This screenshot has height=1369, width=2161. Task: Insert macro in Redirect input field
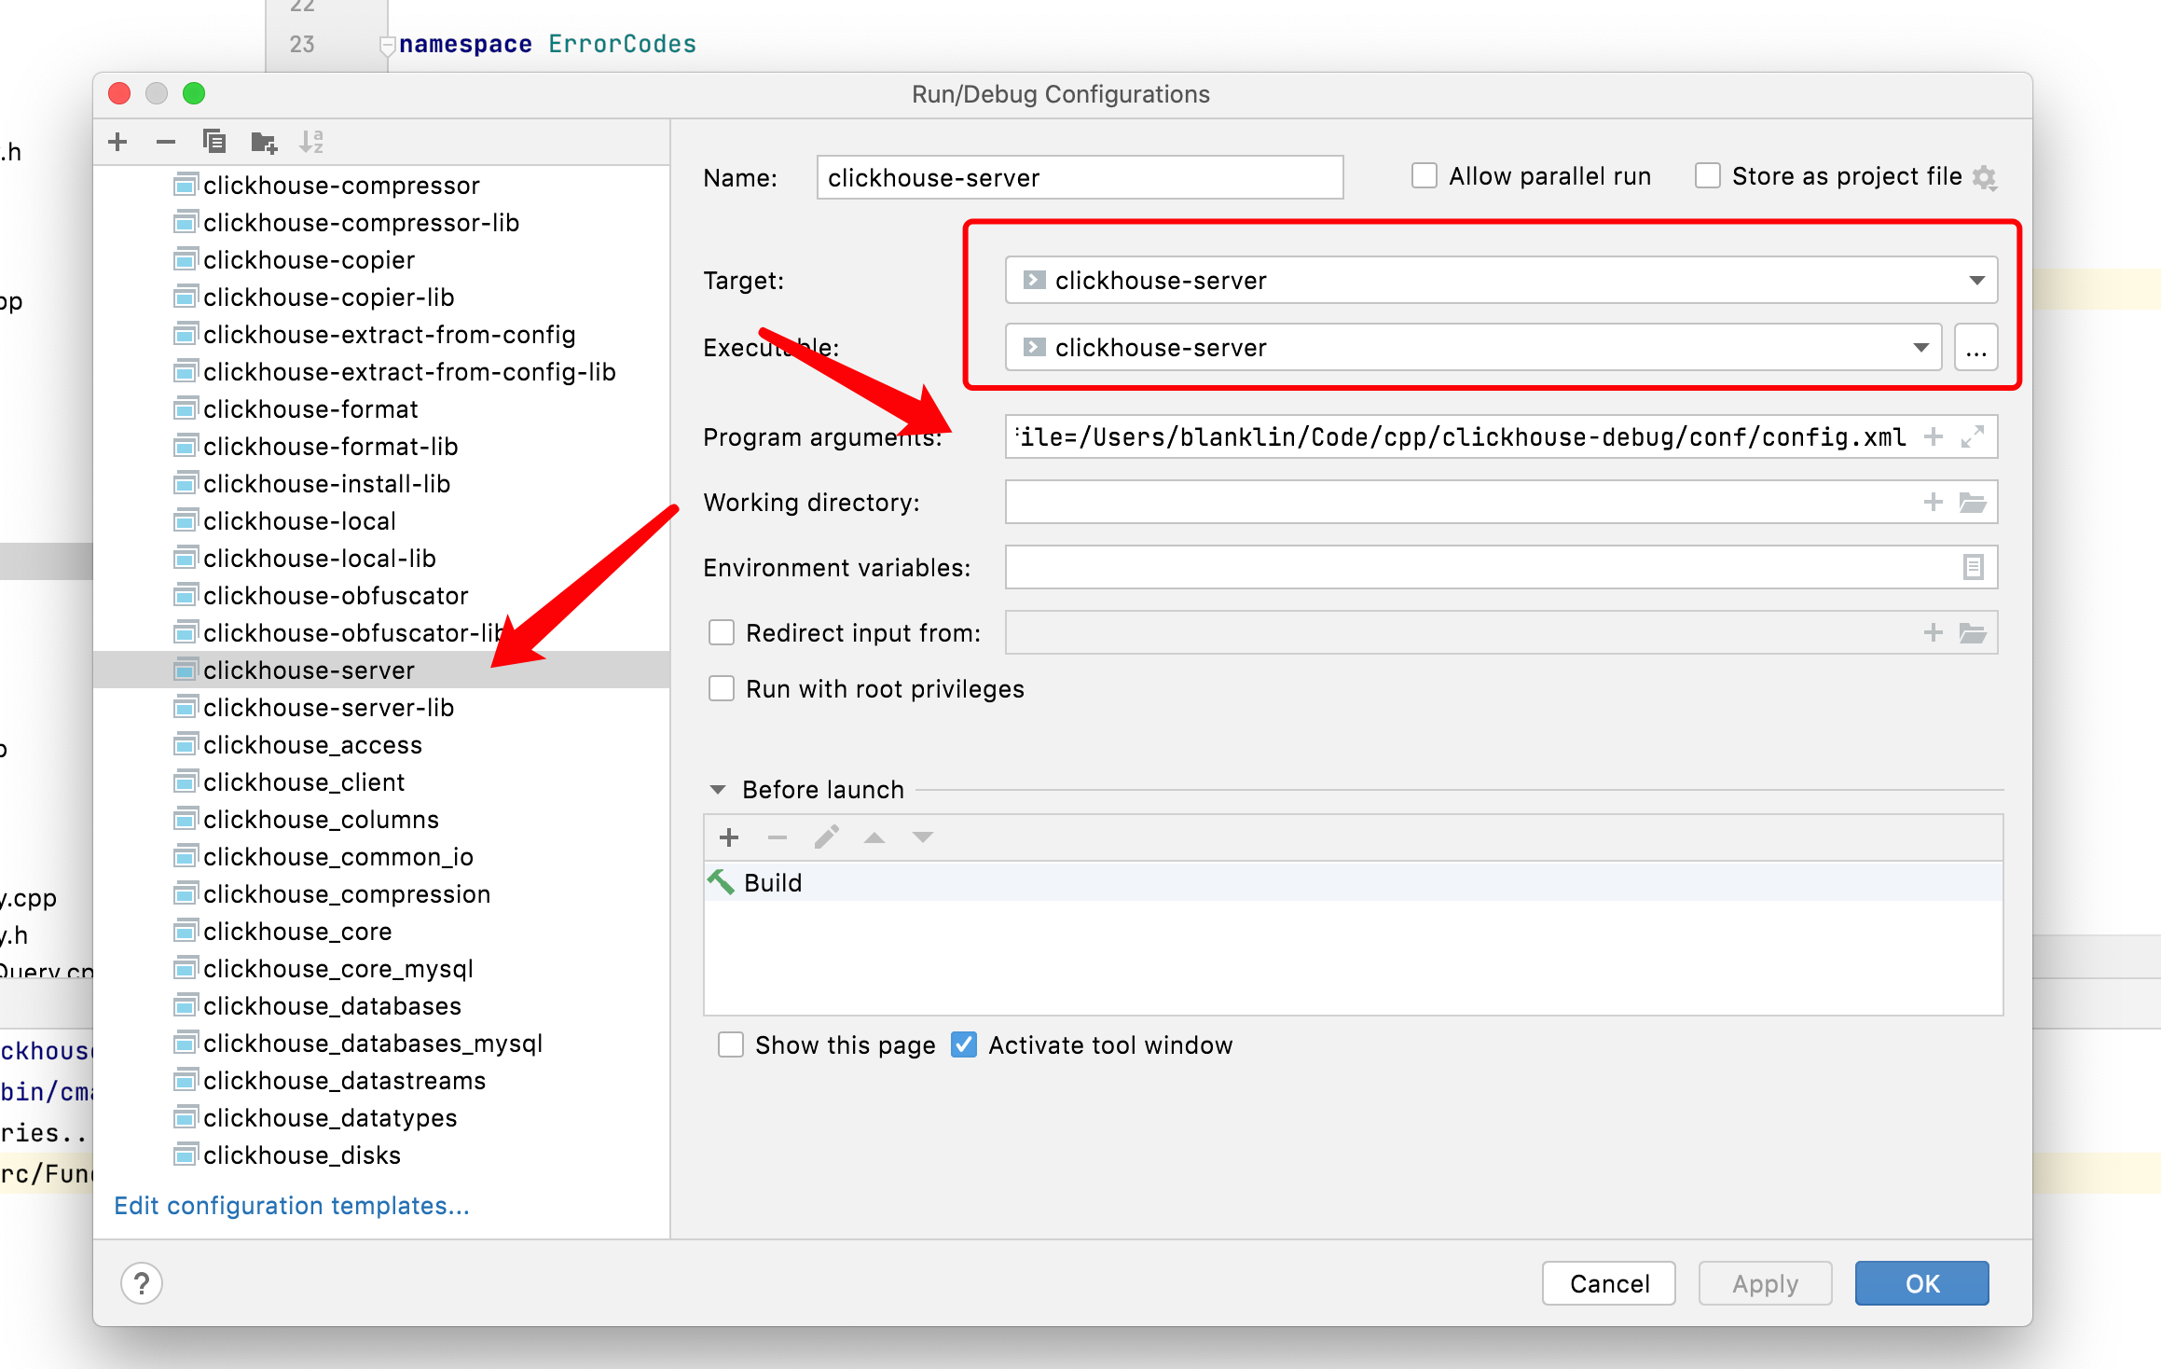(1934, 632)
